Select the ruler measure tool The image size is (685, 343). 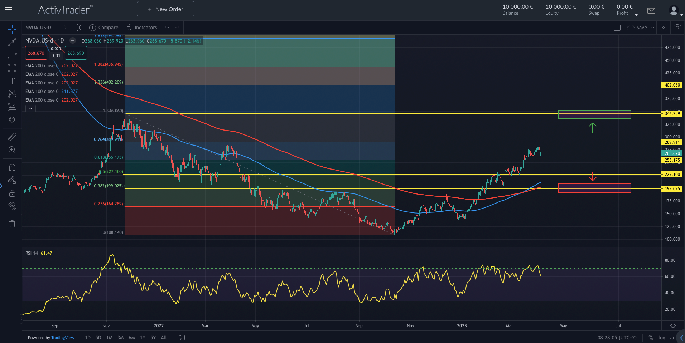[x=12, y=137]
